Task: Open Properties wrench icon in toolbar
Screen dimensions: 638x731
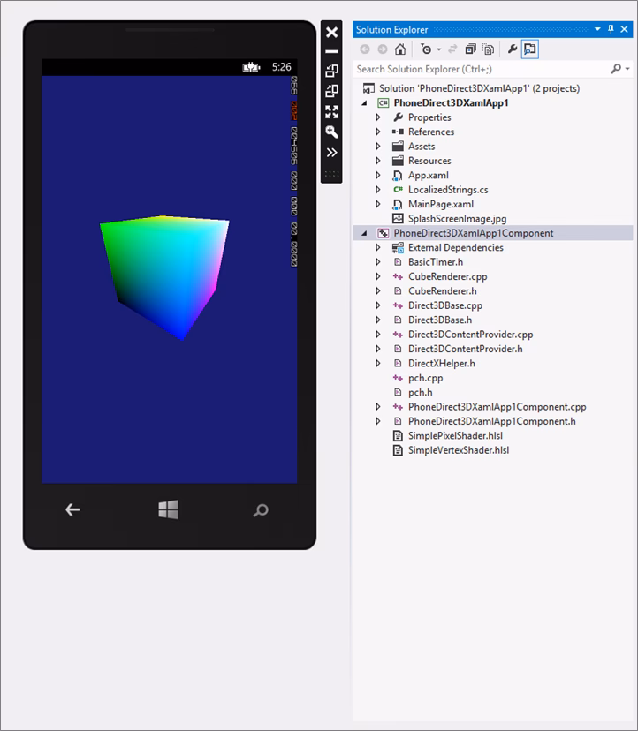Action: click(512, 49)
